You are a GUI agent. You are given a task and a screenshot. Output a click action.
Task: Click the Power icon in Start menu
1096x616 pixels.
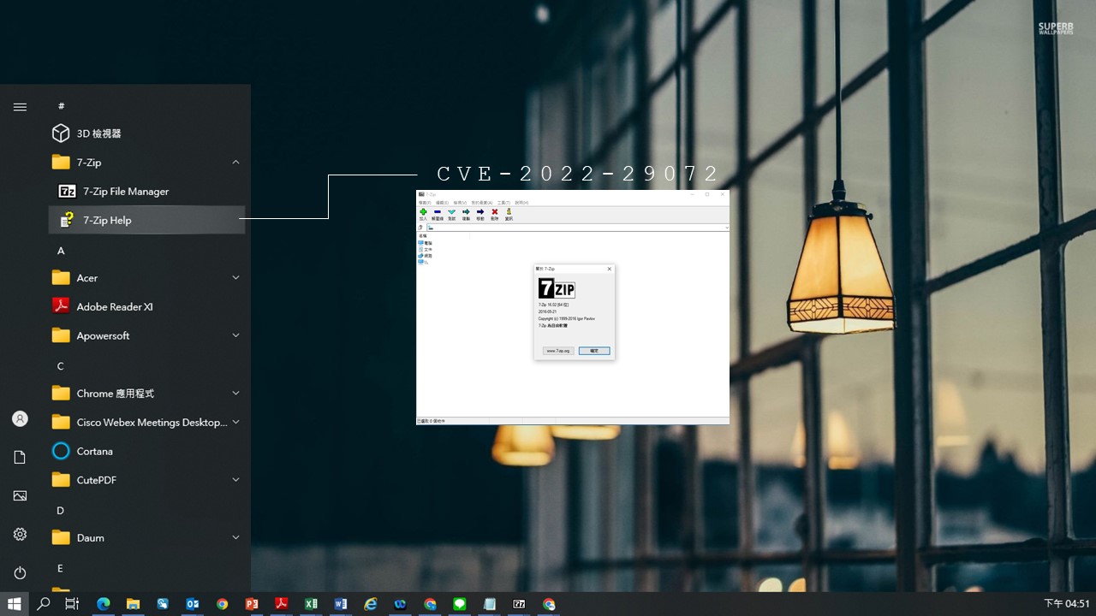click(20, 572)
